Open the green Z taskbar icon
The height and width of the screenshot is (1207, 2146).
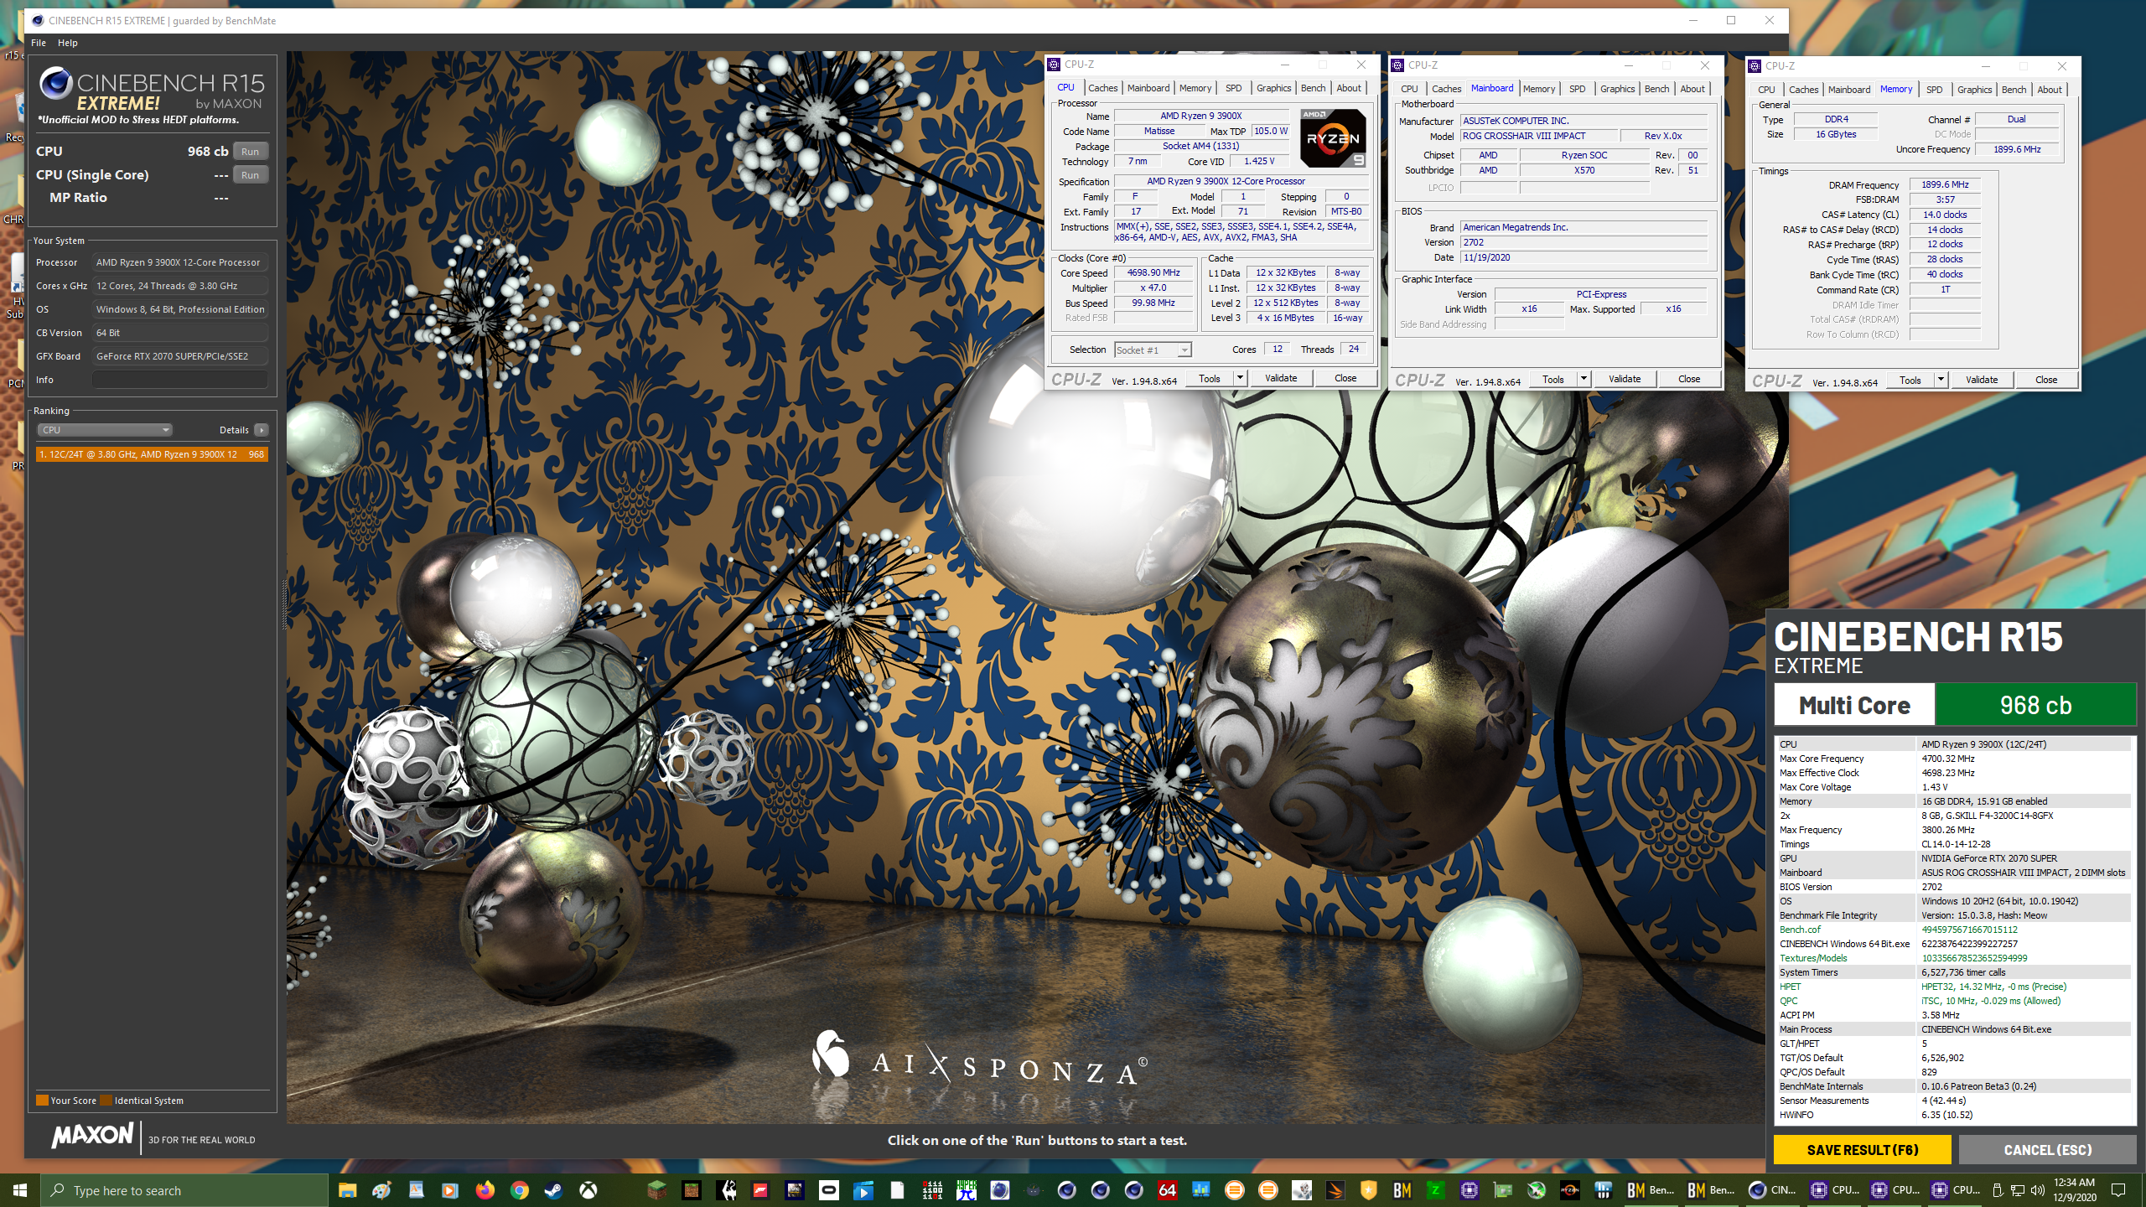1436,1190
